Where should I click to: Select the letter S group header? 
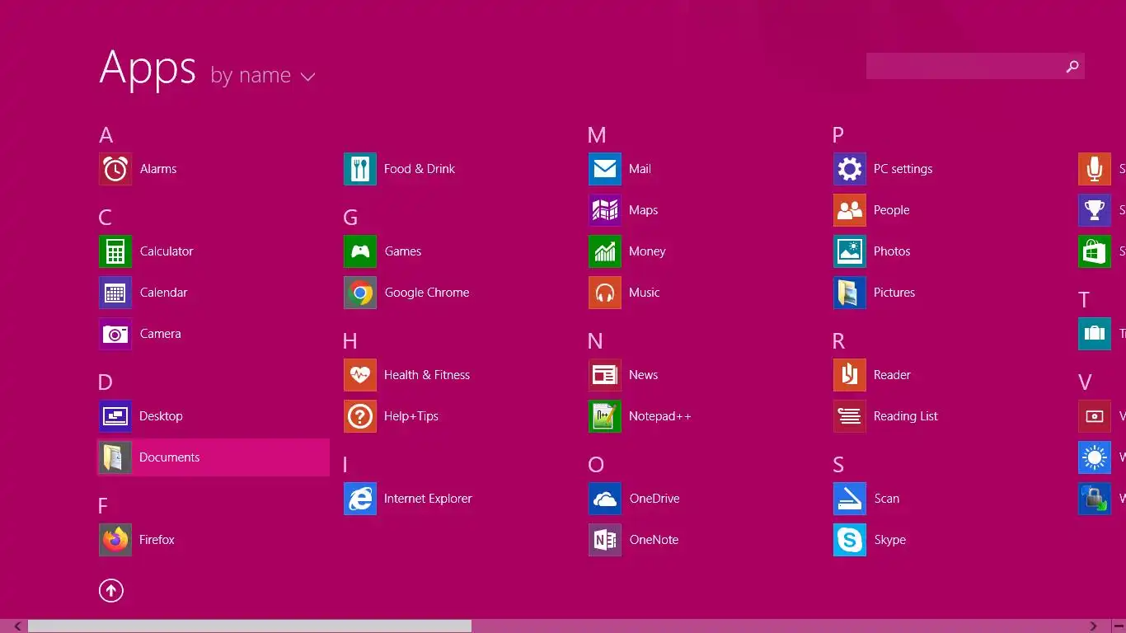(838, 465)
